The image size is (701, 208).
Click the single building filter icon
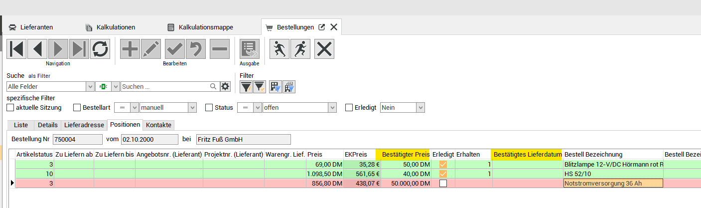coord(276,87)
